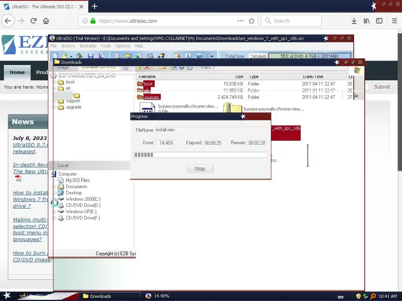Click the red X delete icon in image toolbar
The height and width of the screenshot is (301, 402).
pos(147,67)
